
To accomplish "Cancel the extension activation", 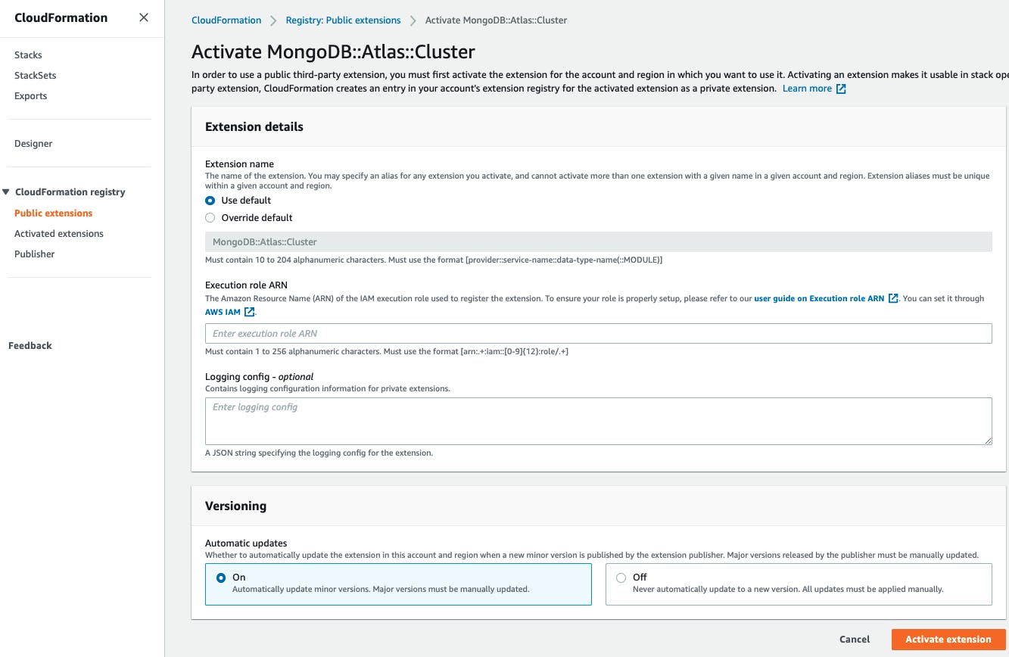I will point(854,639).
